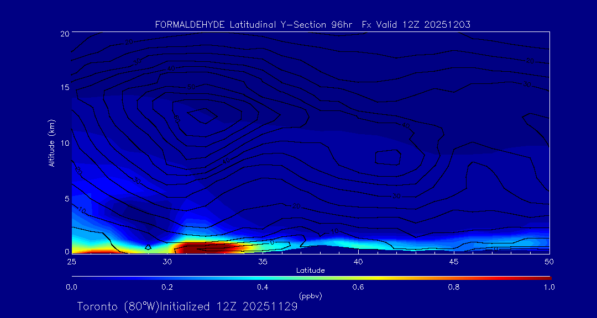Click the 0.6 label on the color scale
Image resolution: width=597 pixels, height=318 pixels.
pyautogui.click(x=358, y=287)
